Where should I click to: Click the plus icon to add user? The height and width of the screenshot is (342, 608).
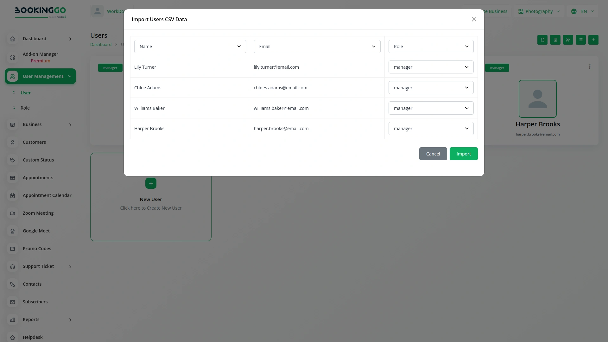[x=593, y=40]
